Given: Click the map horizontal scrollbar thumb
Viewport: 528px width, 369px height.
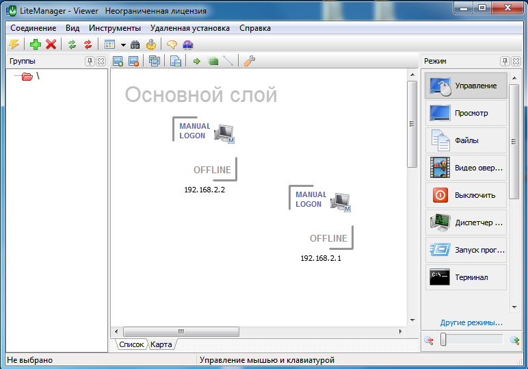Looking at the screenshot, I should tap(181, 331).
